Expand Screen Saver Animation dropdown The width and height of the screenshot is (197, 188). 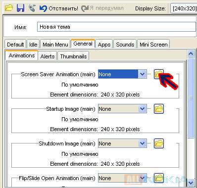(142, 74)
